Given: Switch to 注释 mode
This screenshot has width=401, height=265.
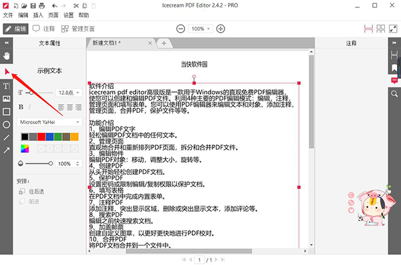Looking at the screenshot, I should [x=44, y=29].
